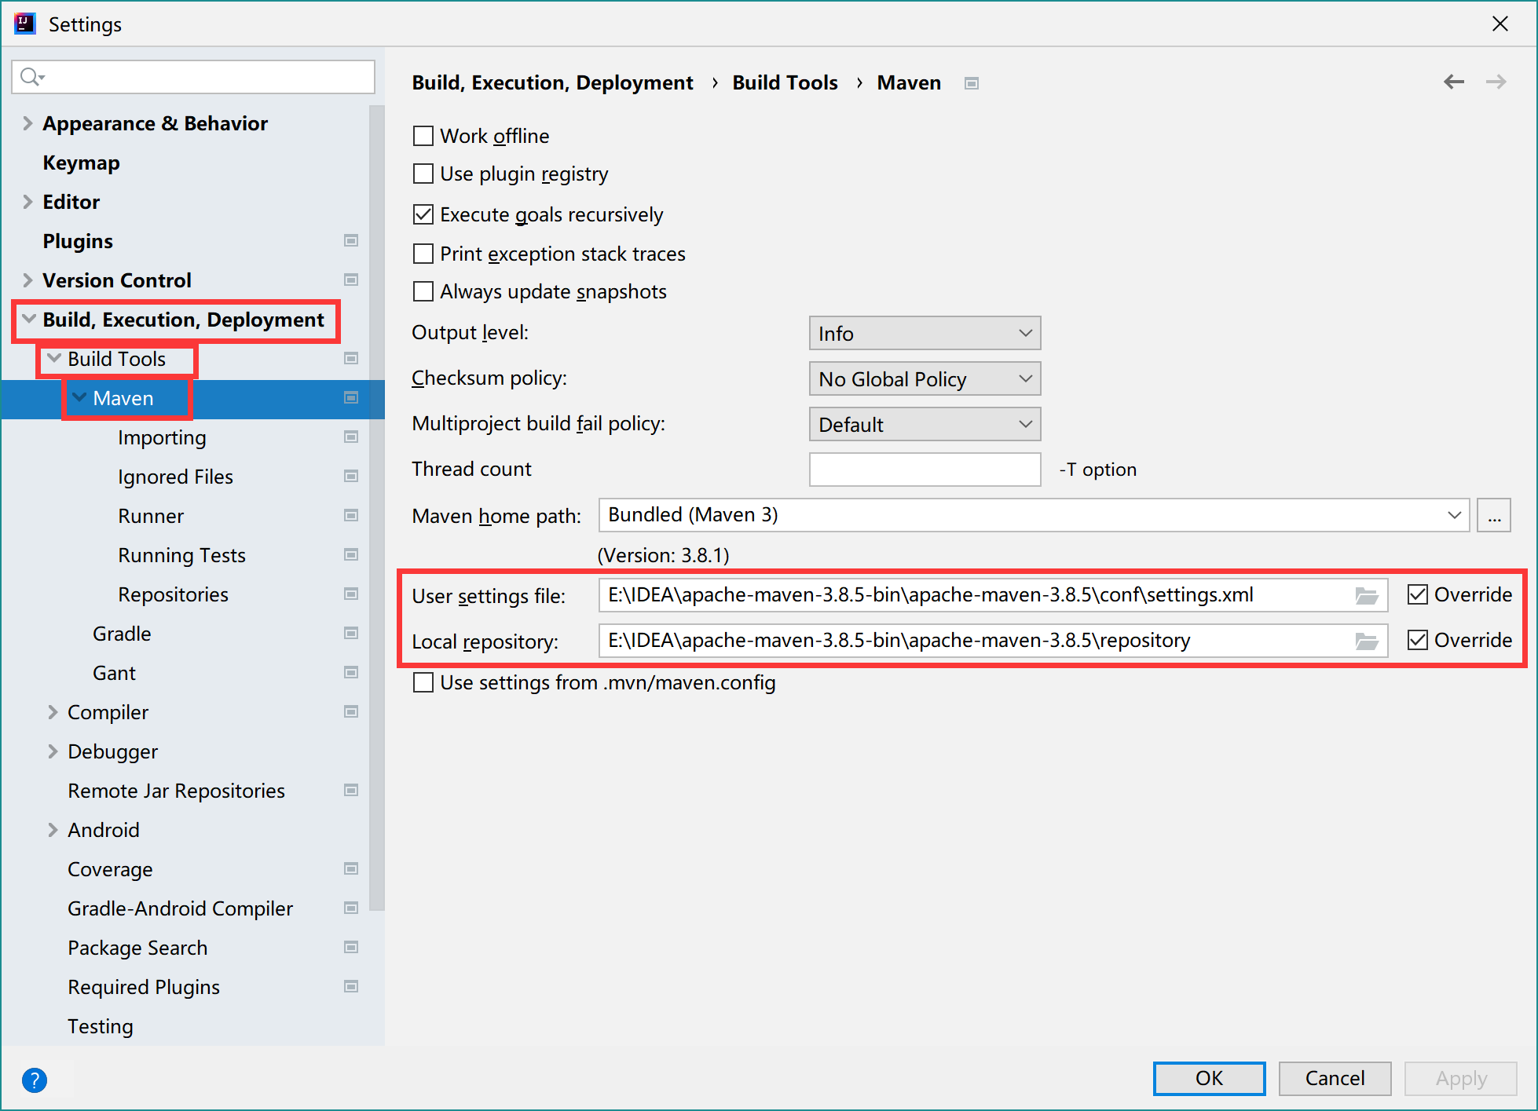Open the Checksum policy dropdown
Image resolution: width=1538 pixels, height=1111 pixels.
pyautogui.click(x=924, y=379)
